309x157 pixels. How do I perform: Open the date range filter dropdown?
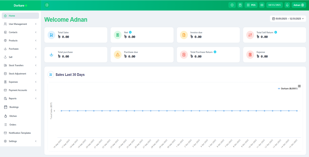point(287,19)
